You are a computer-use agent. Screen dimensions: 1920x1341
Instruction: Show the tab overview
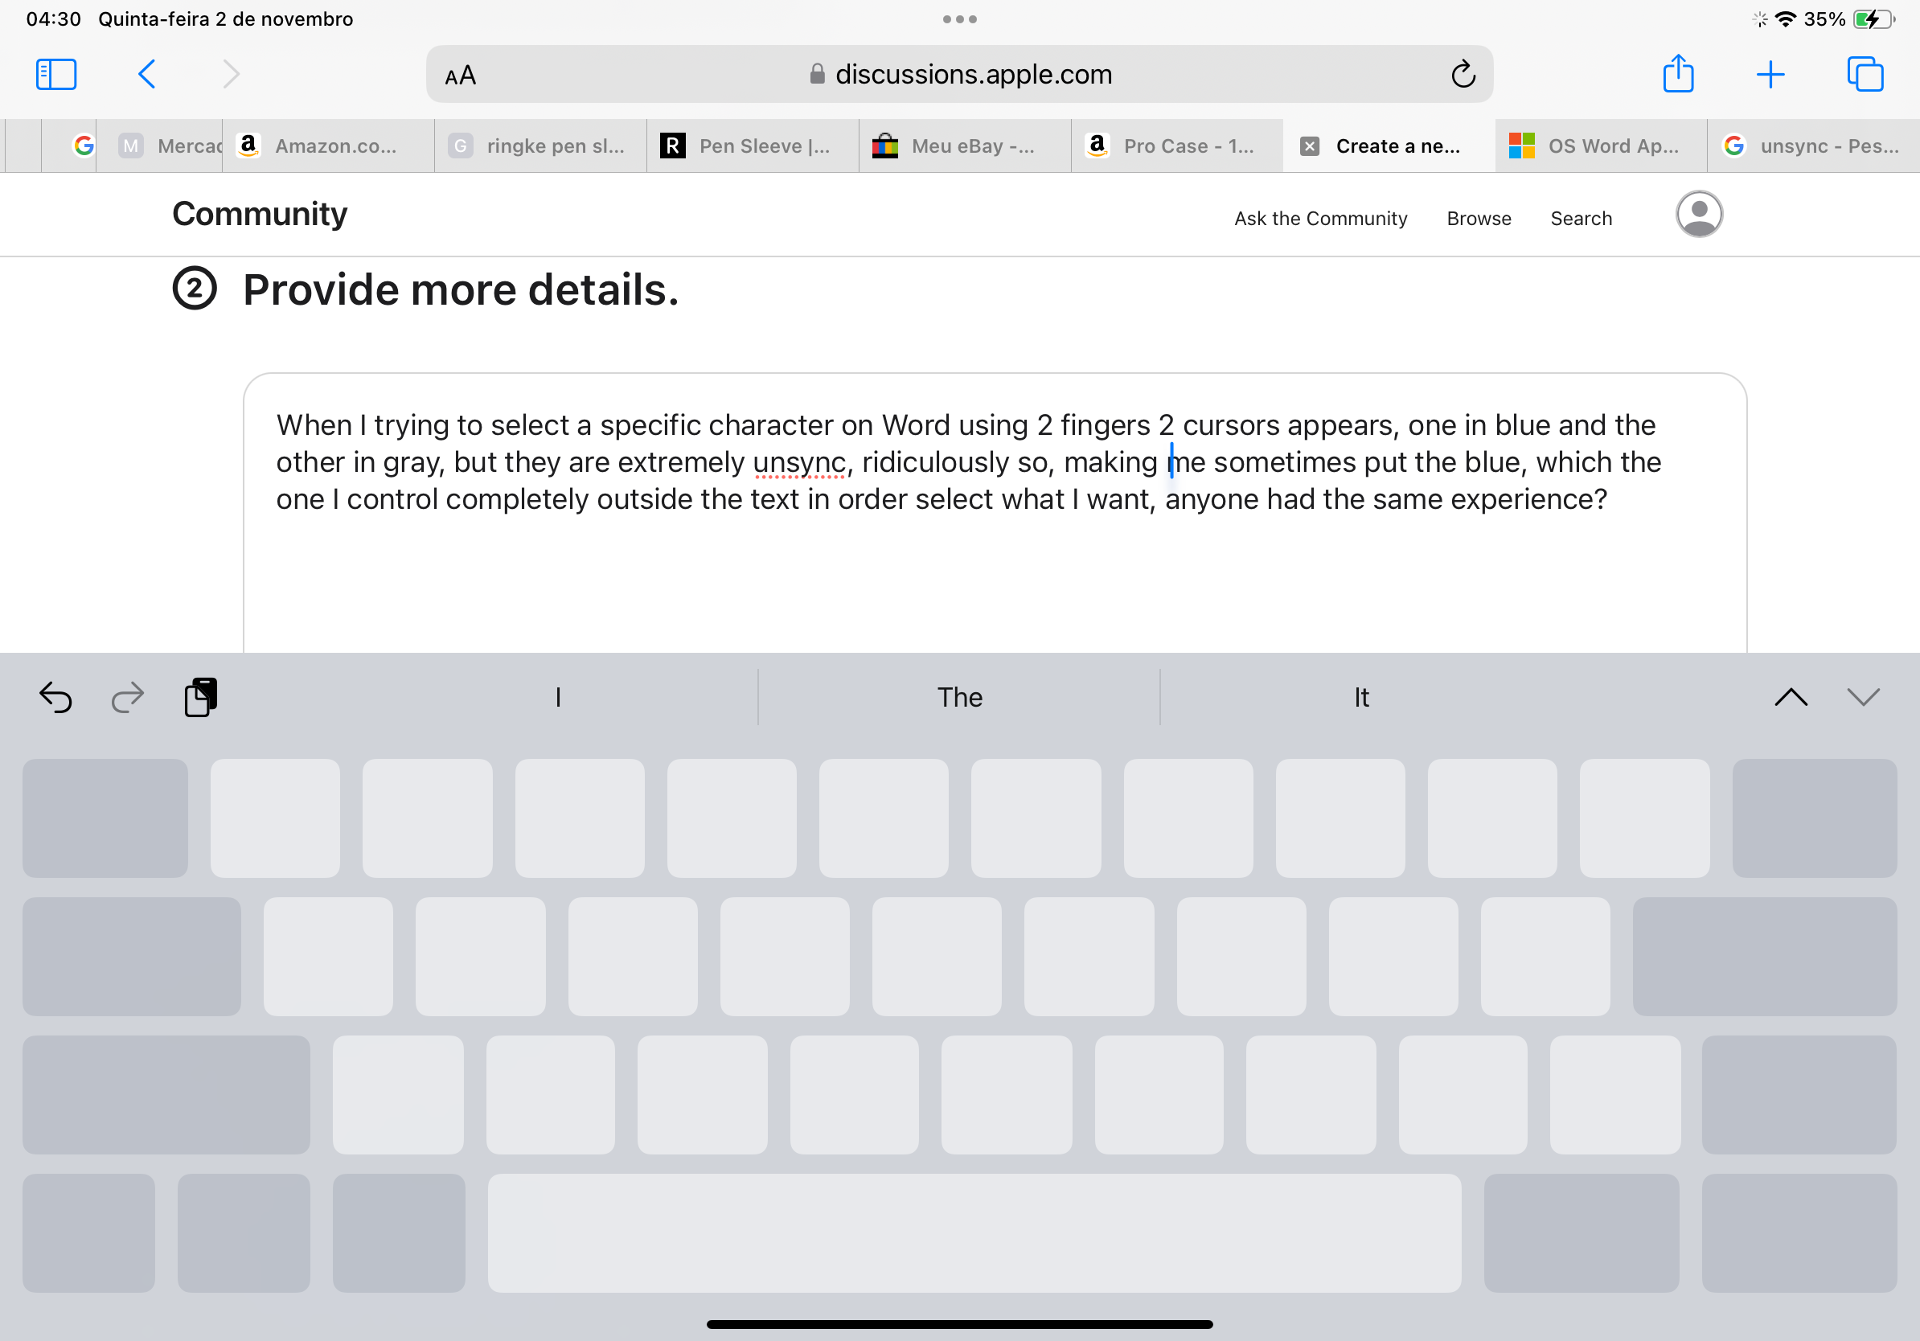(x=1865, y=75)
